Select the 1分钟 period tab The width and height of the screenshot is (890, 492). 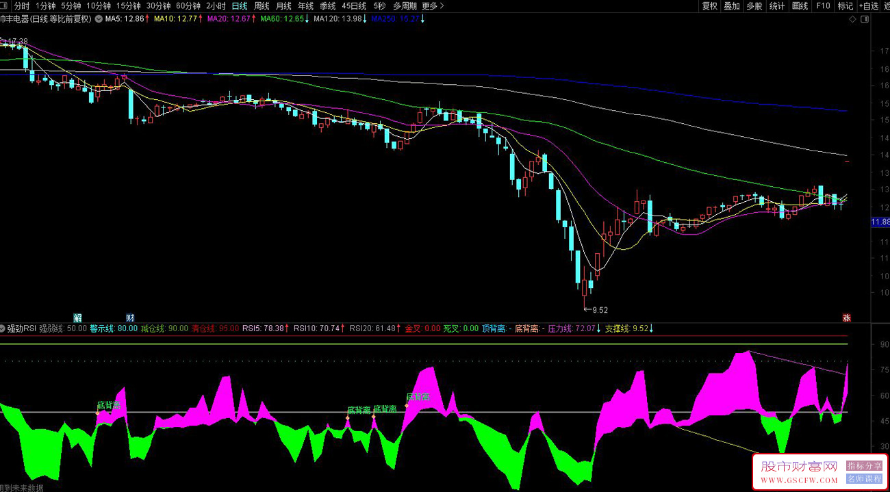46,5
